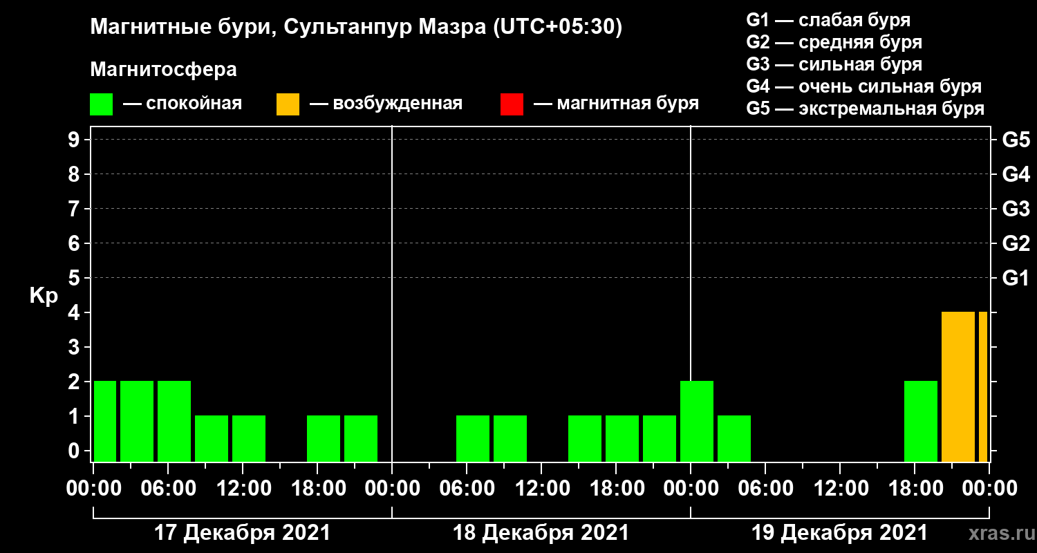Click the 'G2' label on right axis

click(1016, 244)
